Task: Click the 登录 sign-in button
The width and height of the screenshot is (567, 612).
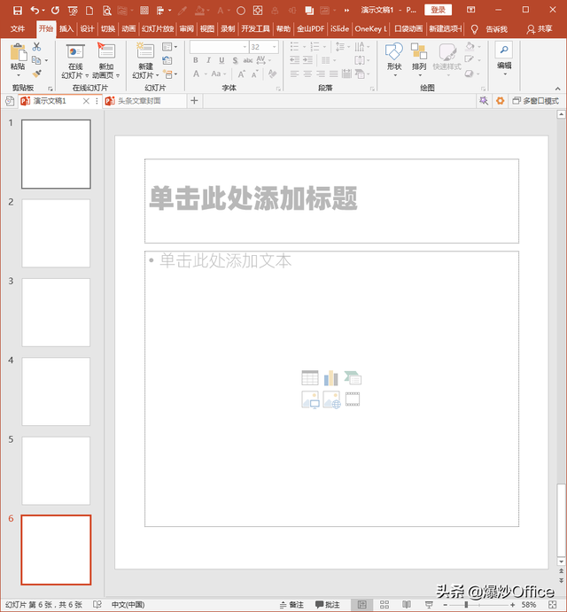Action: (x=439, y=10)
